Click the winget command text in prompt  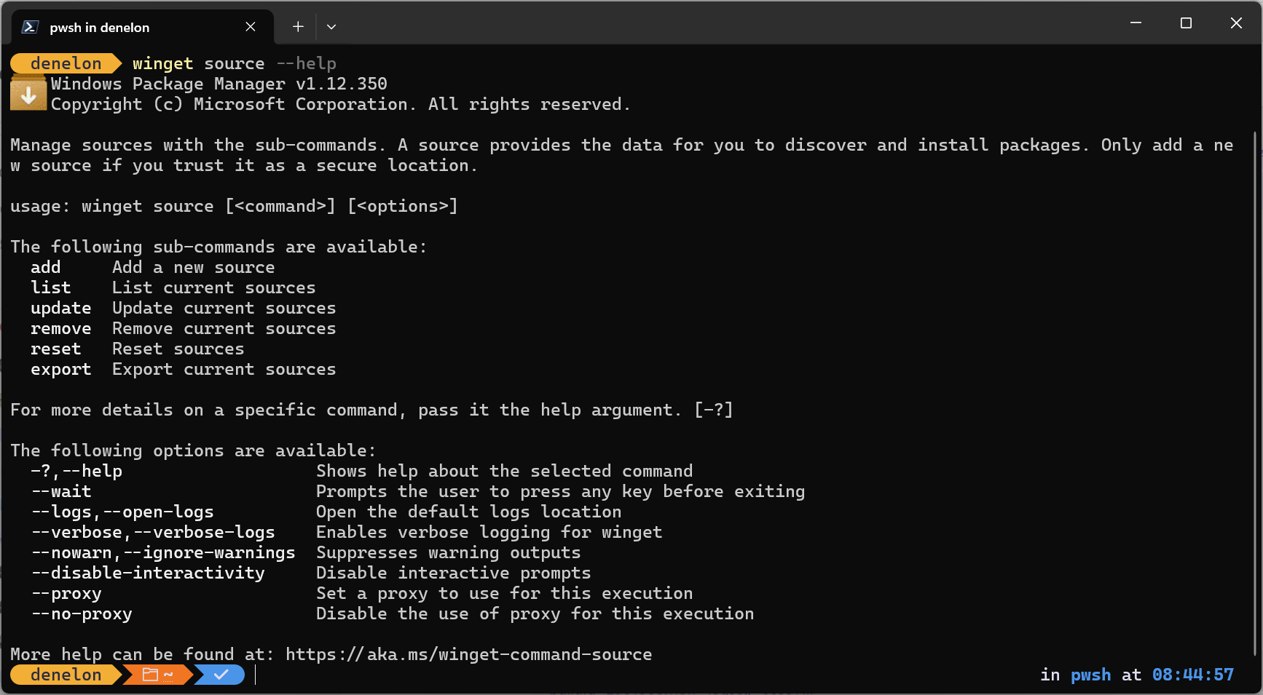tap(162, 63)
